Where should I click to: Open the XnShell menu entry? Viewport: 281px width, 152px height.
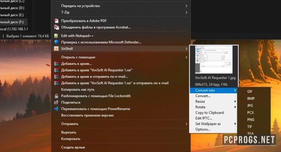120,49
